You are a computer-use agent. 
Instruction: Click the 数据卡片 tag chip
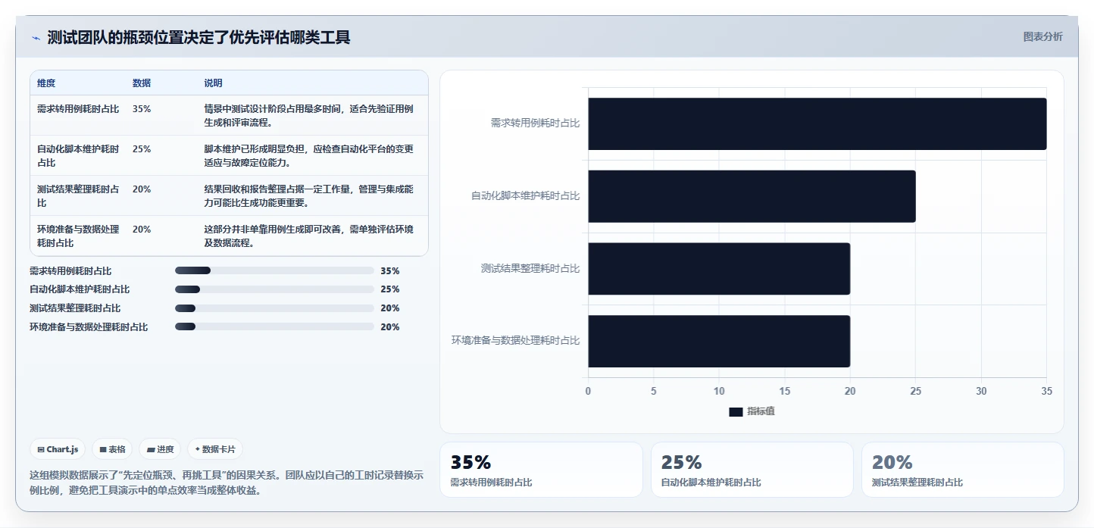215,449
